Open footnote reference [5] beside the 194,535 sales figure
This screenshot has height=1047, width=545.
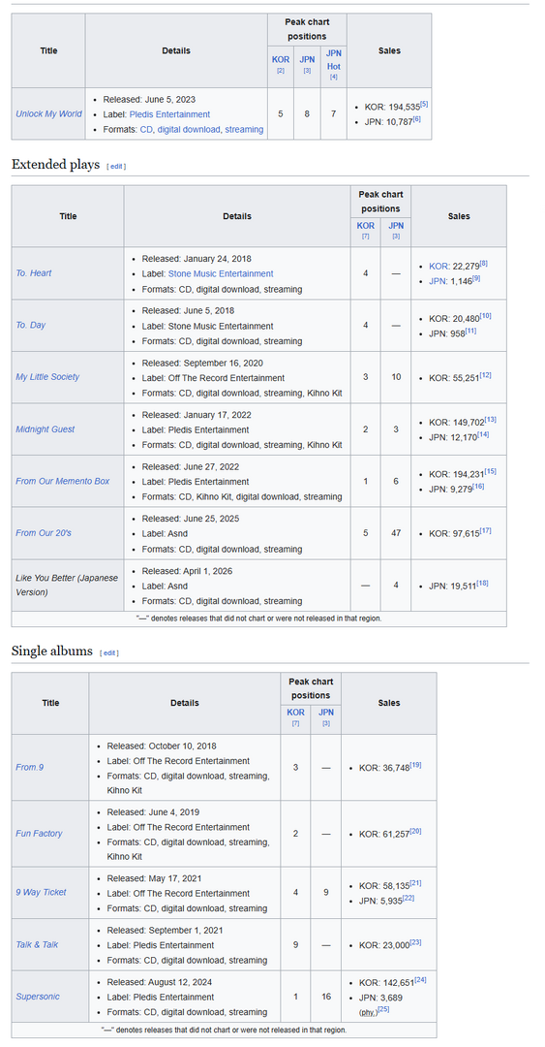[x=424, y=105]
